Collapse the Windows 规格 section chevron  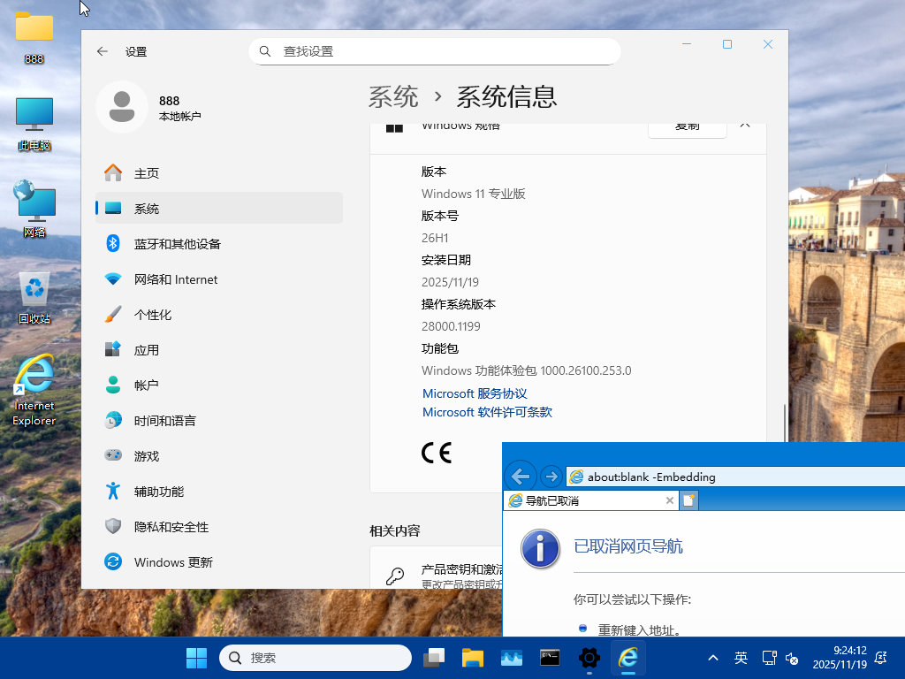click(745, 126)
